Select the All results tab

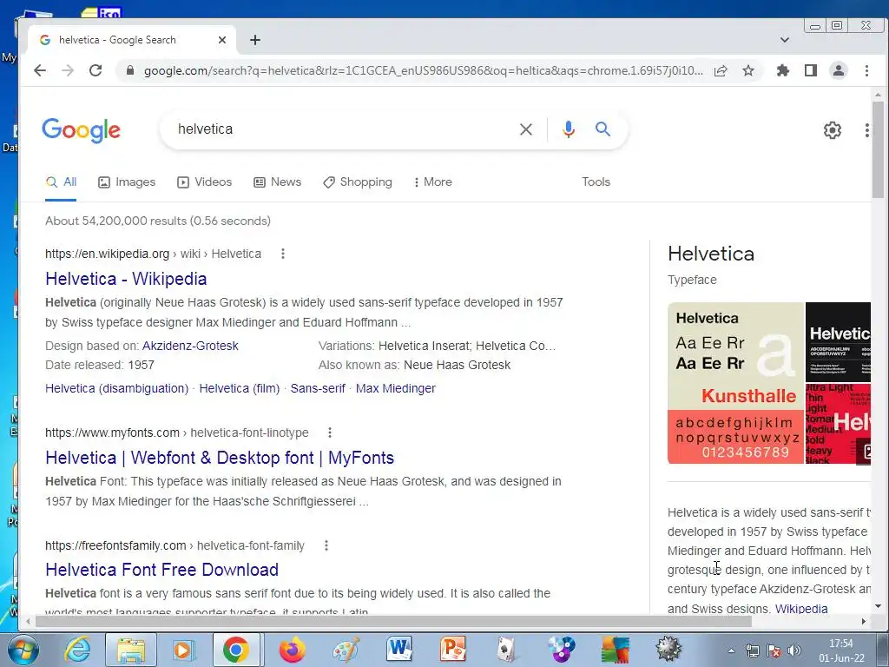(x=62, y=182)
